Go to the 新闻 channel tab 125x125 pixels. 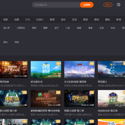52,19
